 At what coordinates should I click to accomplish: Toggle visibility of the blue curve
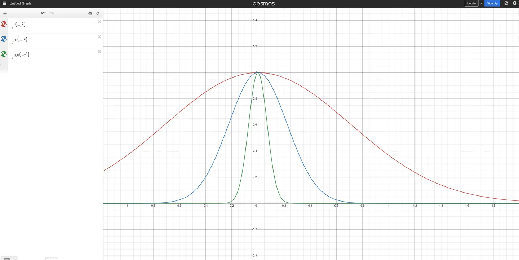click(4, 39)
